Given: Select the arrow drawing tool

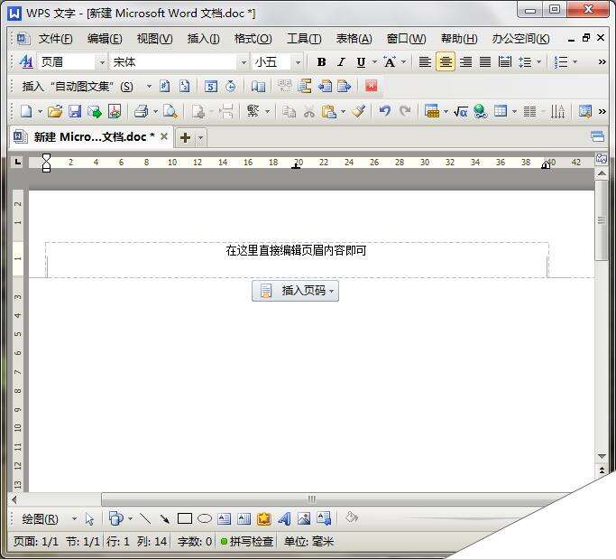Looking at the screenshot, I should [165, 519].
